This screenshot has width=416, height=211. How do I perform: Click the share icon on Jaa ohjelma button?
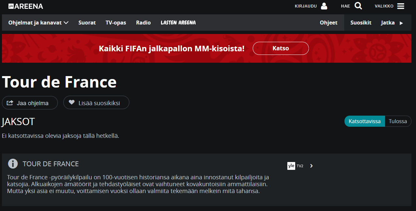coord(10,103)
